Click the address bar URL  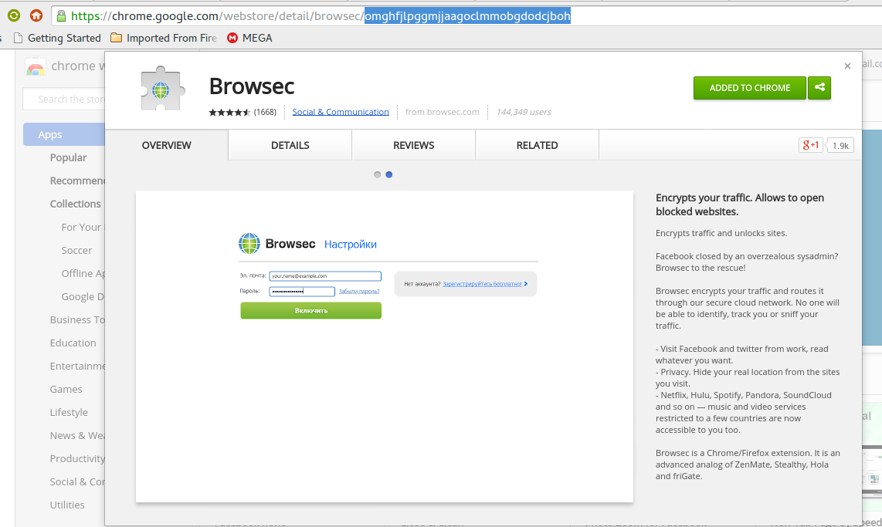pyautogui.click(x=309, y=15)
